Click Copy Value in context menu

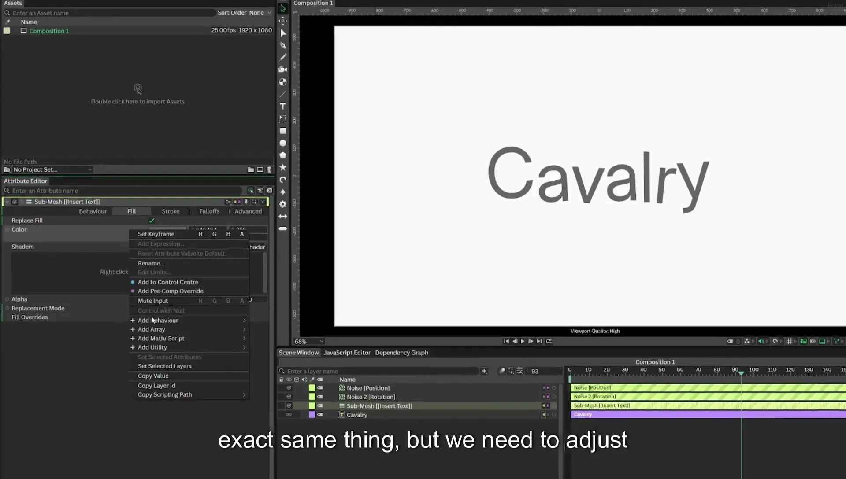point(153,376)
